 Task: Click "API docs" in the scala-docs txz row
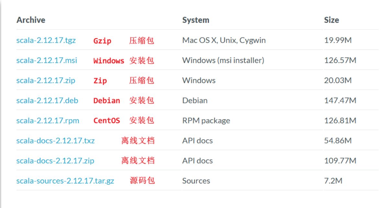coord(197,140)
